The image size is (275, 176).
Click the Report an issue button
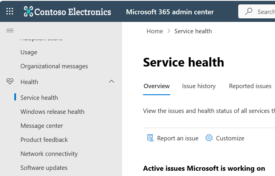pyautogui.click(x=173, y=138)
